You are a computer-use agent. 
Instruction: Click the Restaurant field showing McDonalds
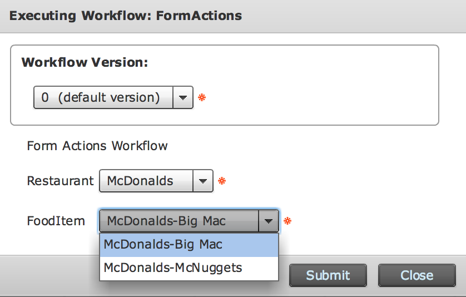pyautogui.click(x=146, y=181)
